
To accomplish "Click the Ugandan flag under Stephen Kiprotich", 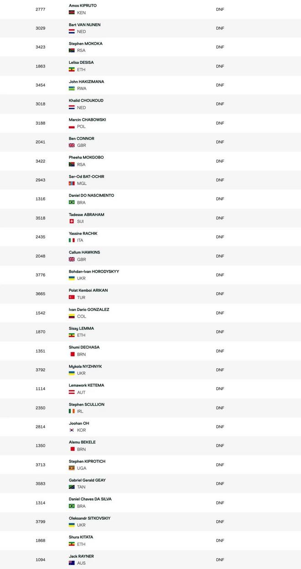I will tap(72, 468).
